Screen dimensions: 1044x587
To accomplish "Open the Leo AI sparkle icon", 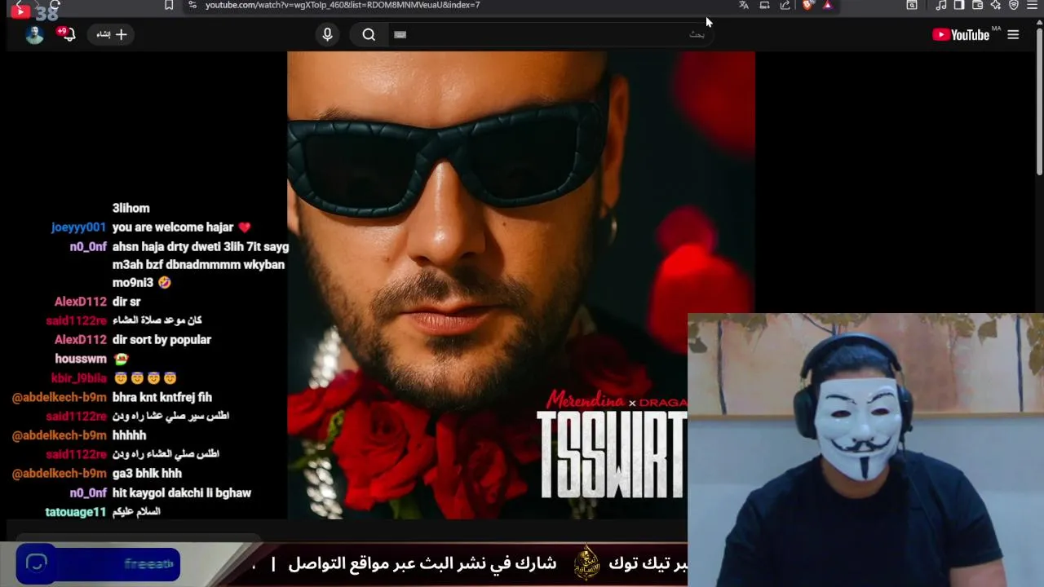I will pyautogui.click(x=995, y=5).
